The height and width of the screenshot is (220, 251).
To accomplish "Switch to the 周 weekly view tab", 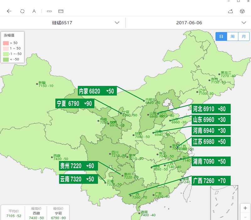I will click(232, 36).
